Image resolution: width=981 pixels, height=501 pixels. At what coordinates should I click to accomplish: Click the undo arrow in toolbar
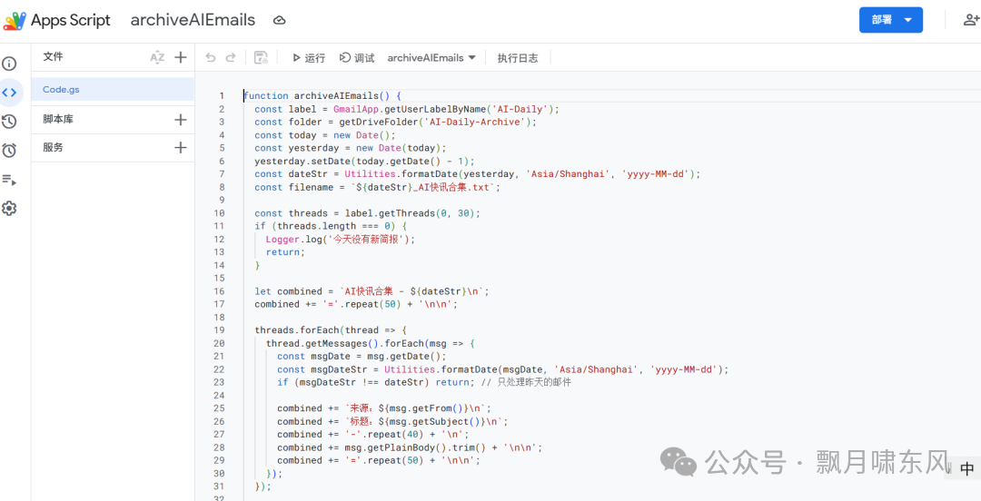click(x=211, y=57)
